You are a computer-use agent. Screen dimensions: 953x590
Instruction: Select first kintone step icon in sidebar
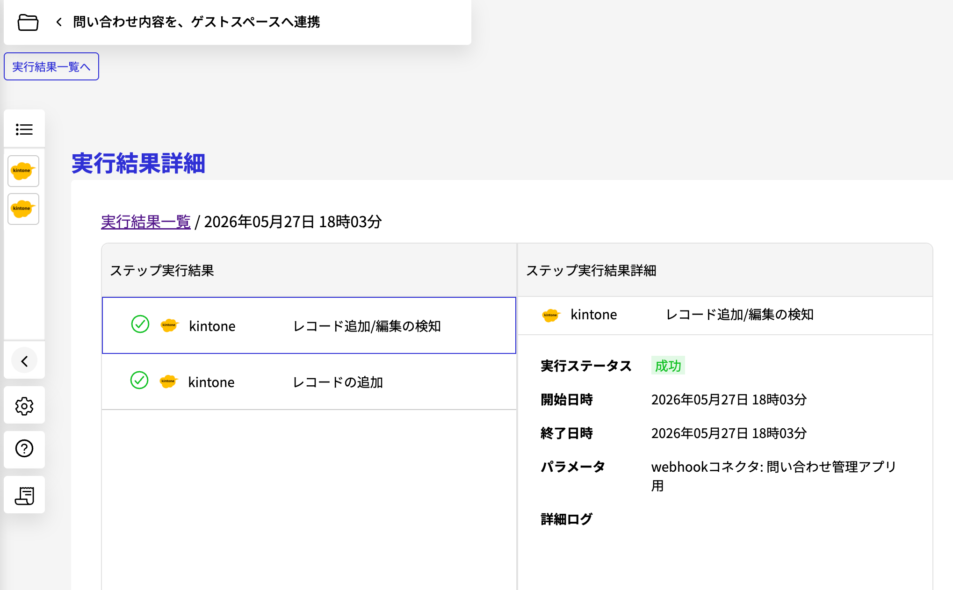pyautogui.click(x=23, y=171)
